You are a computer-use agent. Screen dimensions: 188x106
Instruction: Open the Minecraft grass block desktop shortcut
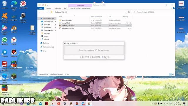[x=14, y=77]
